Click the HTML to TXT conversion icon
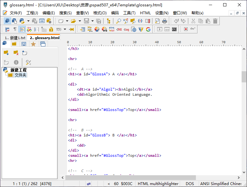247x187 pixels. pos(111,29)
